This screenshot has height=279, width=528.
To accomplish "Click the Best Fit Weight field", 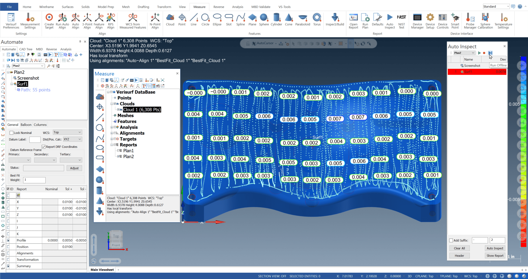I will pos(34,180).
